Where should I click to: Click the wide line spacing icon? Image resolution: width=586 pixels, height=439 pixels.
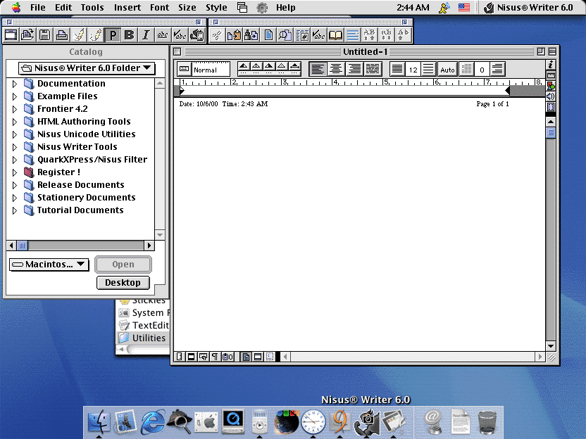[x=428, y=70]
